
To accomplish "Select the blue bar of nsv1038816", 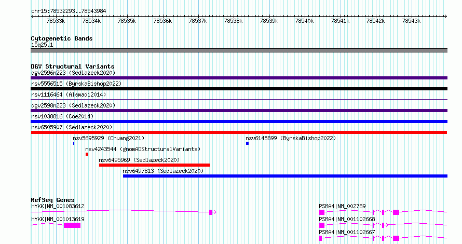I will point(239,121).
